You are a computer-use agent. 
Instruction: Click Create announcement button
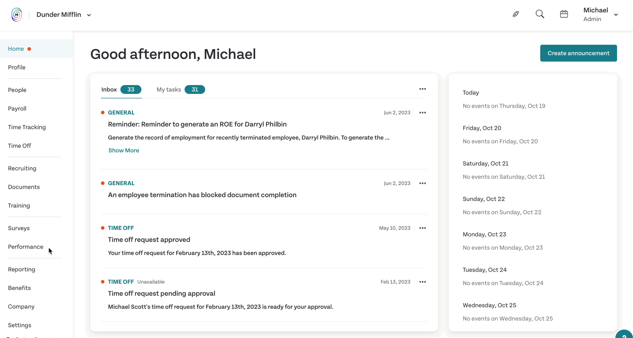pos(579,53)
